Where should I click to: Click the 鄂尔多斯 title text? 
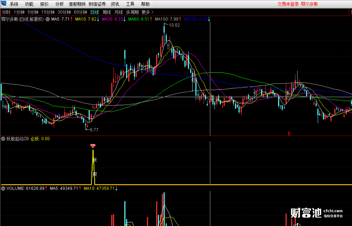[x=309, y=4]
